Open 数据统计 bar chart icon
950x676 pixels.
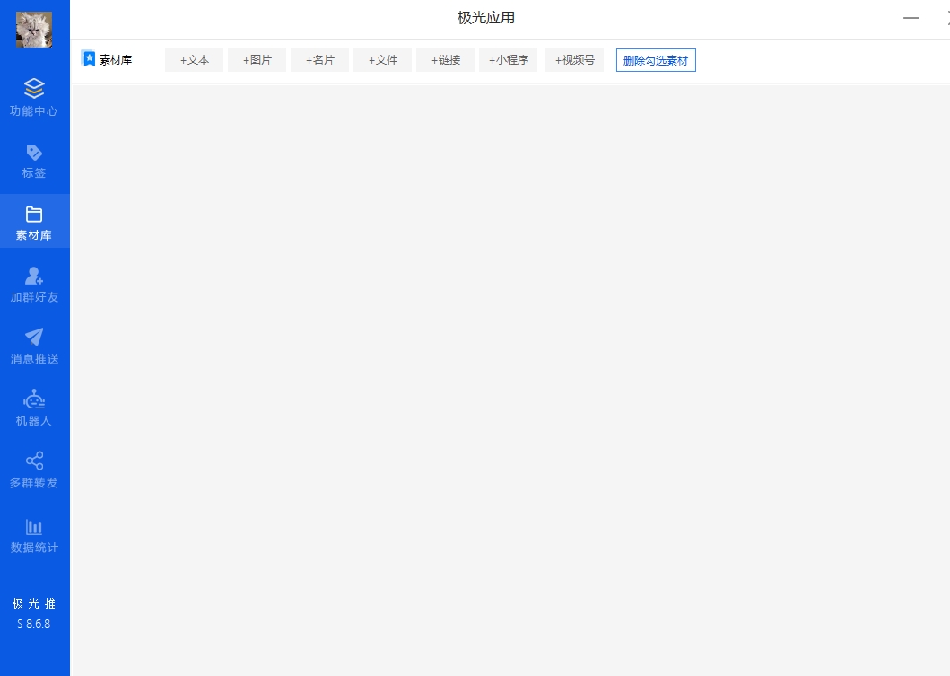pyautogui.click(x=34, y=526)
